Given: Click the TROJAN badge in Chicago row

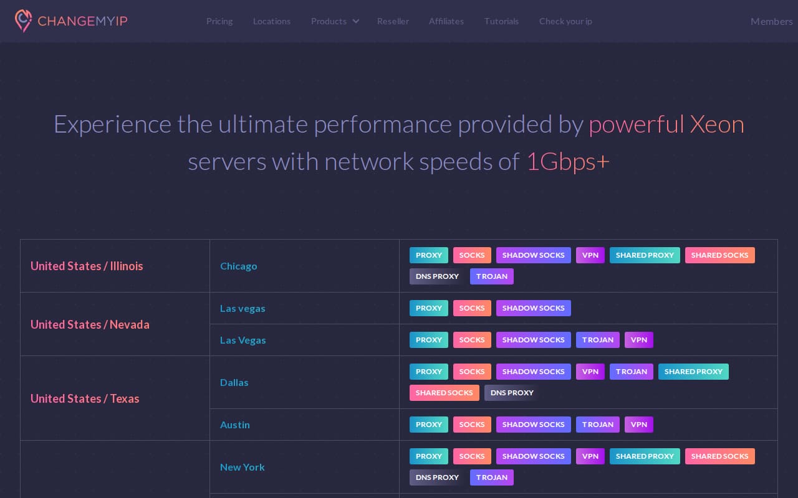Looking at the screenshot, I should click(492, 276).
